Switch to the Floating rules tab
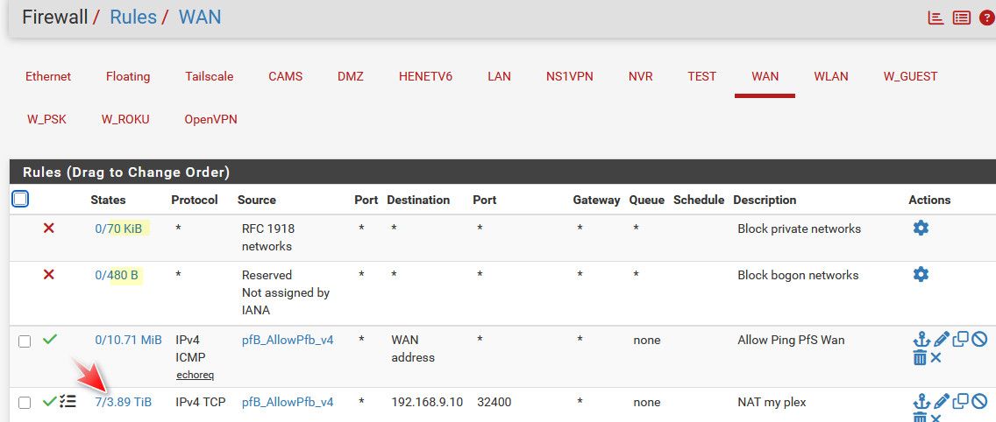The image size is (996, 422). pos(128,76)
